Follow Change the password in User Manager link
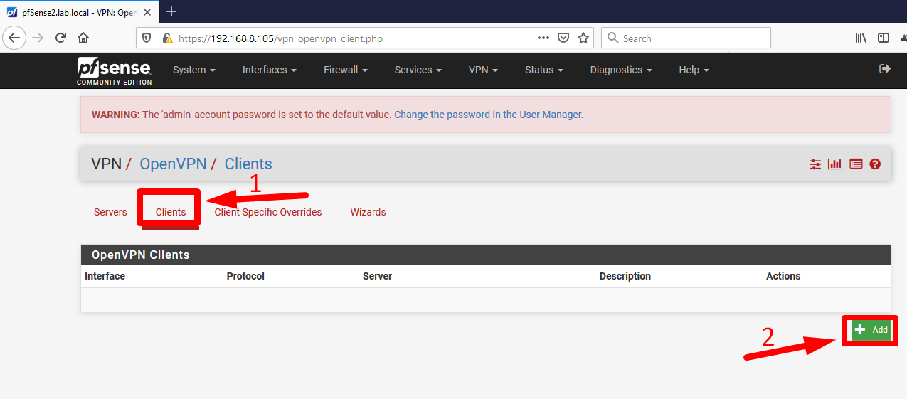The image size is (907, 399). coord(489,115)
